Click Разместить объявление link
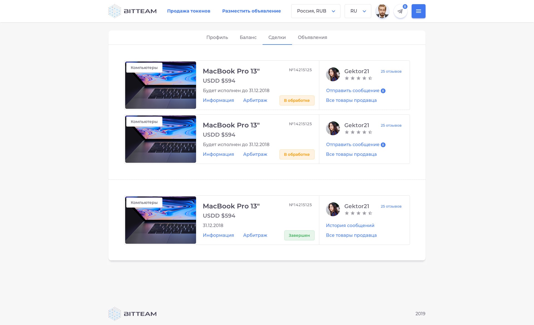The image size is (534, 325). tap(251, 11)
